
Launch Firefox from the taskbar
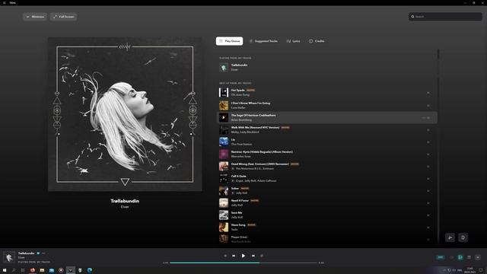32,270
